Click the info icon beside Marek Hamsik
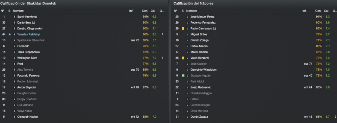Screen dimensions: 337x123 (x=188, y=52)
